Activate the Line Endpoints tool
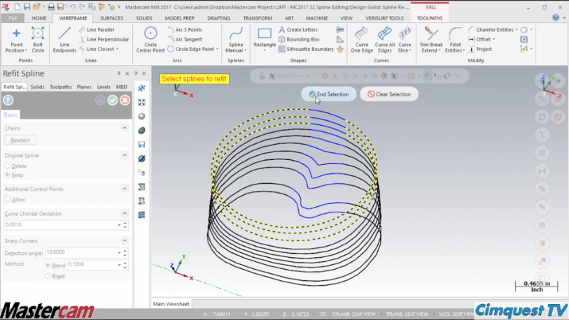This screenshot has height=320, width=569. pyautogui.click(x=64, y=40)
